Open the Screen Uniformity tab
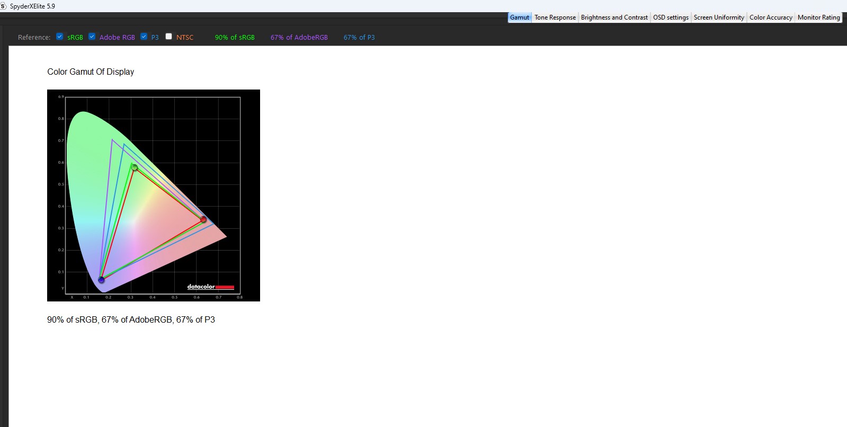 pos(719,17)
